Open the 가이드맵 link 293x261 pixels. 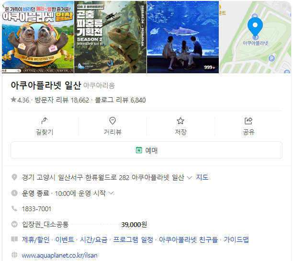point(236,239)
